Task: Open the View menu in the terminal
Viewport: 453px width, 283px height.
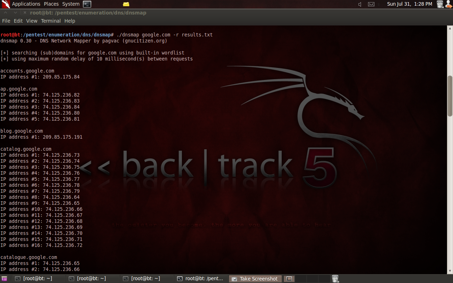Action: [31, 21]
